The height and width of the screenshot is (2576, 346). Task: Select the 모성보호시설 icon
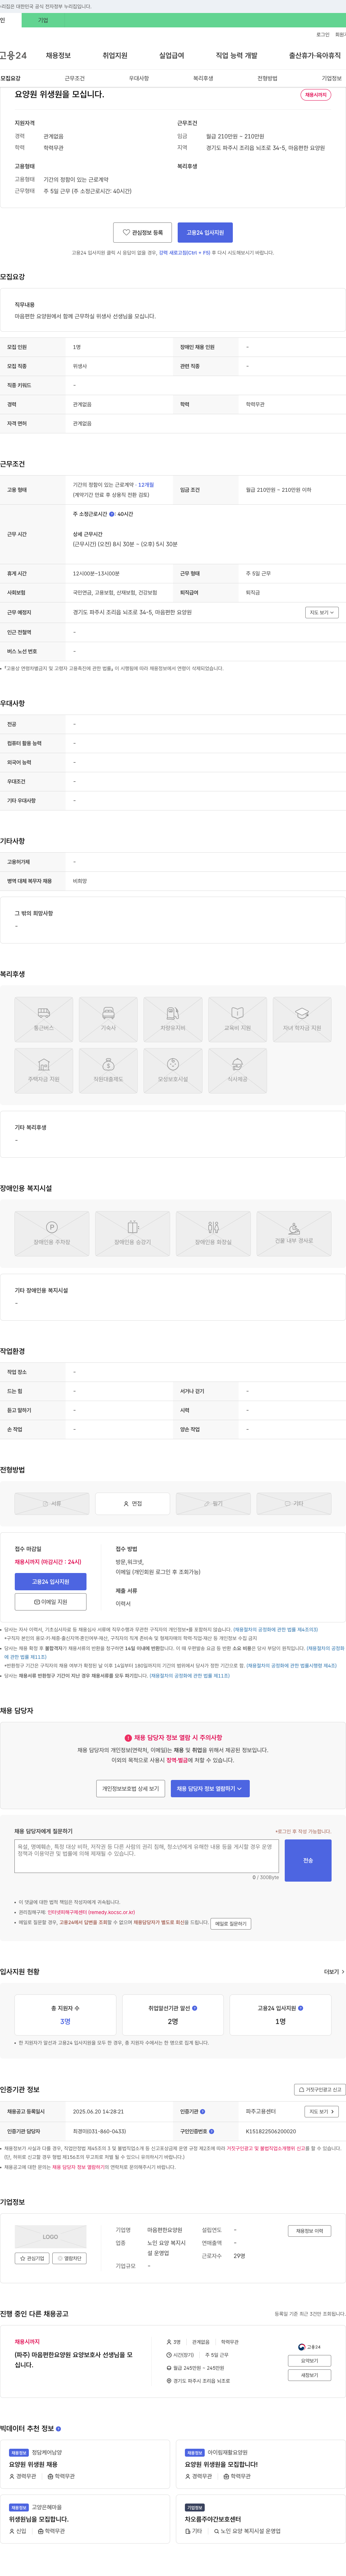173,1070
